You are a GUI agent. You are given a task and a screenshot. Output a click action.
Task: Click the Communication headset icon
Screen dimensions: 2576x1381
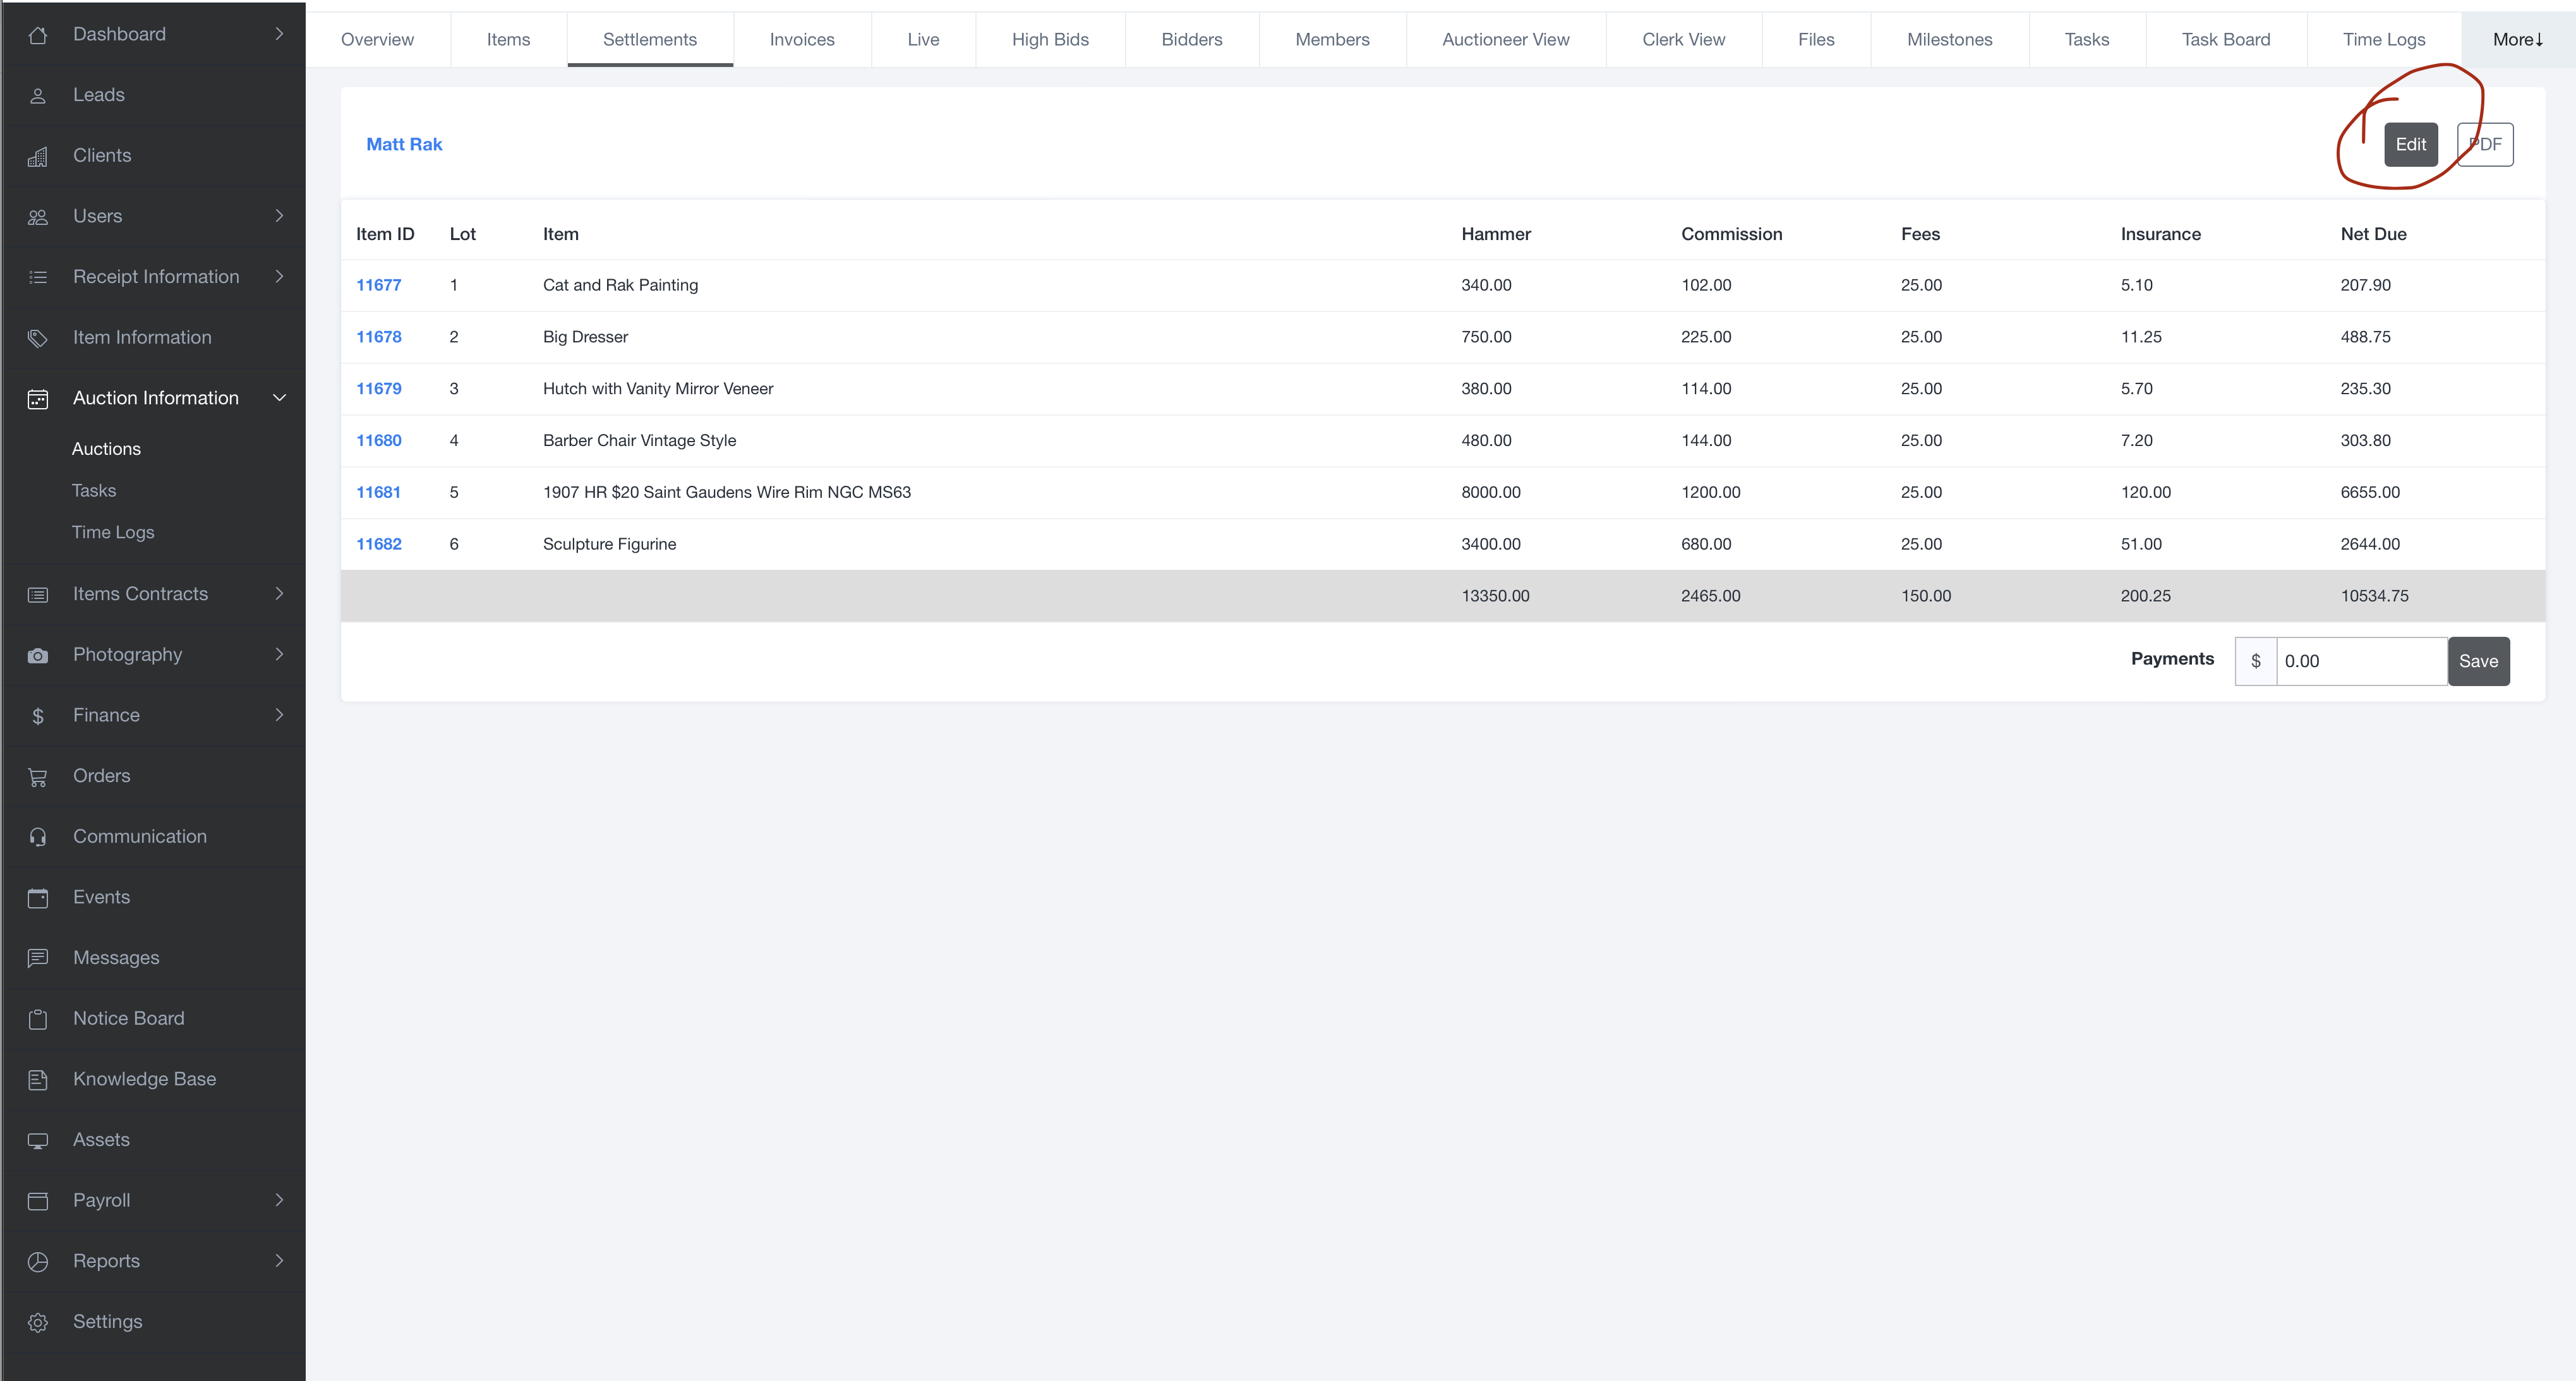click(38, 837)
